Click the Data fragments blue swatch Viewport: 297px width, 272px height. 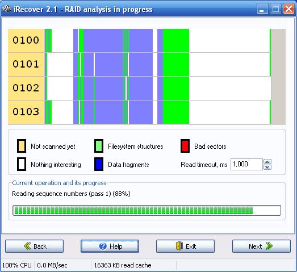pos(99,164)
